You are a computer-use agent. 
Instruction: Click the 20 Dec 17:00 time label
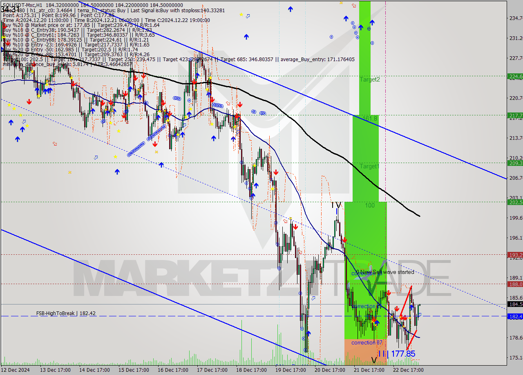(x=330, y=370)
